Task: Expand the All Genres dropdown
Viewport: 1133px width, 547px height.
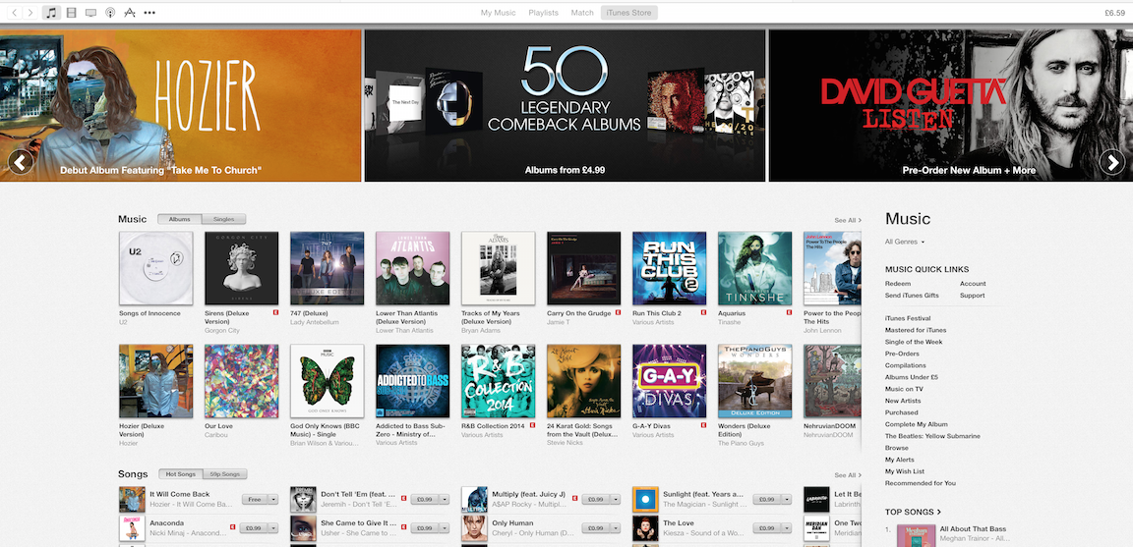Action: 906,241
